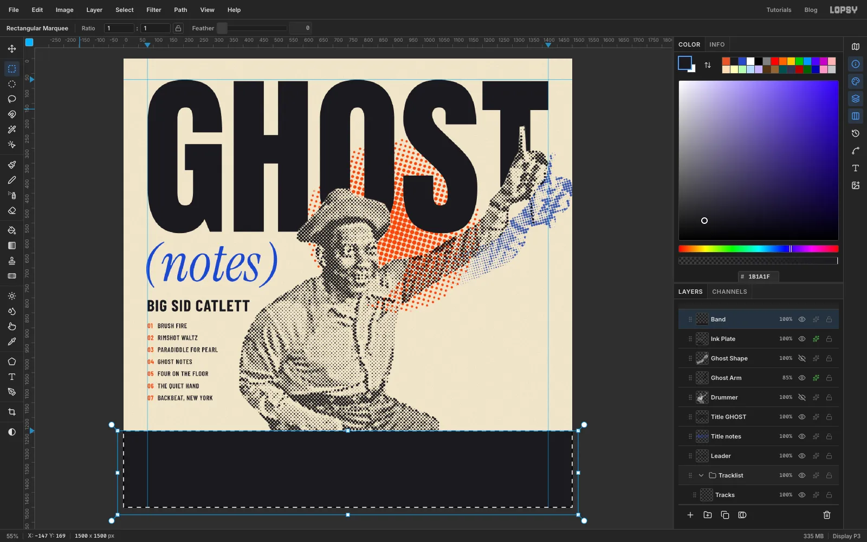The height and width of the screenshot is (542, 867).
Task: Collapse the Tracklist layer group
Action: pyautogui.click(x=701, y=475)
